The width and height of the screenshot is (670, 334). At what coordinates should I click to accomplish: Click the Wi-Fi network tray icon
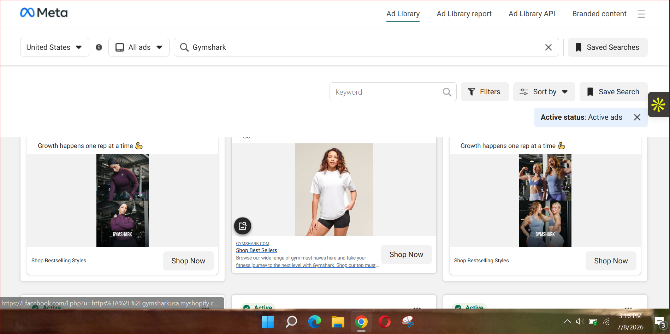(x=606, y=322)
